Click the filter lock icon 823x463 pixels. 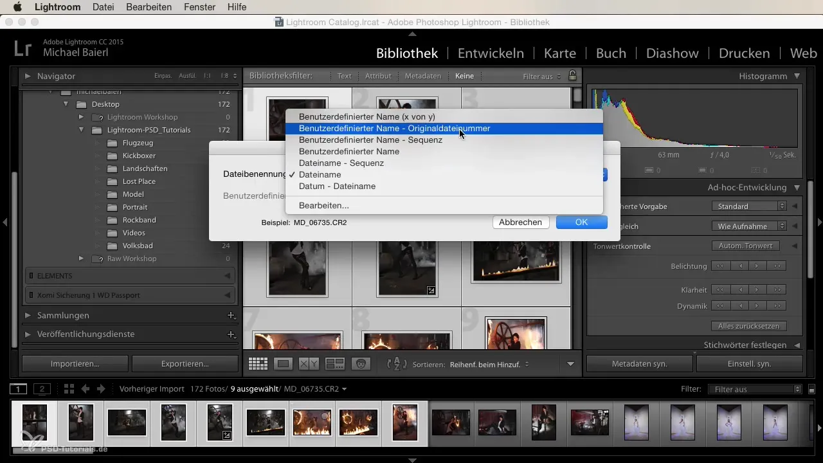[573, 76]
